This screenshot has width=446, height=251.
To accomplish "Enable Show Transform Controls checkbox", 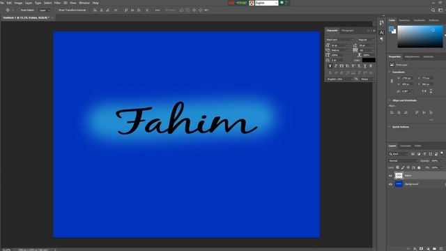I will [x=56, y=10].
